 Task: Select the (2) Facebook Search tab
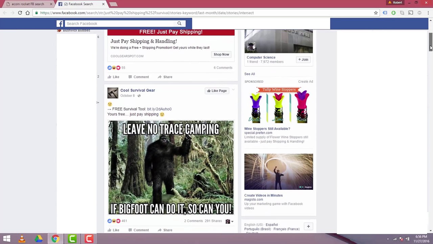tap(81, 4)
